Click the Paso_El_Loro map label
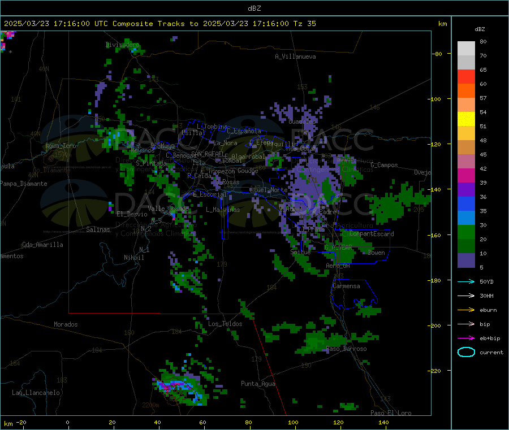This screenshot has height=430, width=509. tap(391, 413)
